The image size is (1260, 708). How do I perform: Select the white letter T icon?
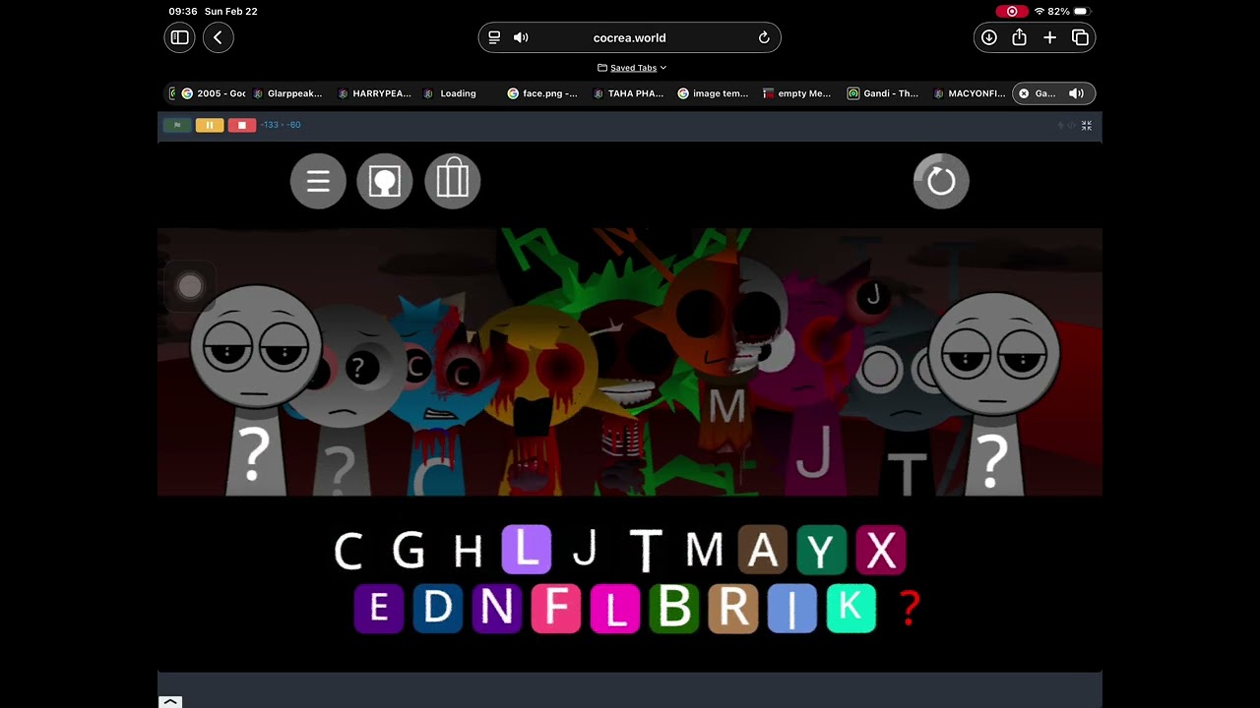(x=646, y=551)
